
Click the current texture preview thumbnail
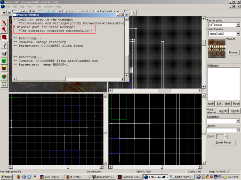tap(217, 48)
